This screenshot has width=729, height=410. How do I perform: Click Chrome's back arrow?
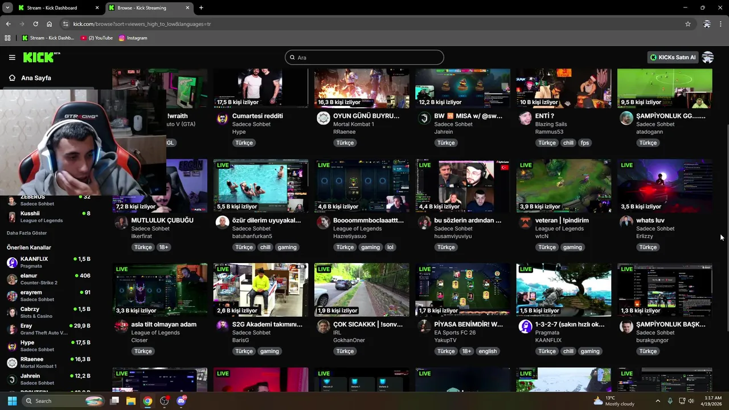[x=8, y=24]
